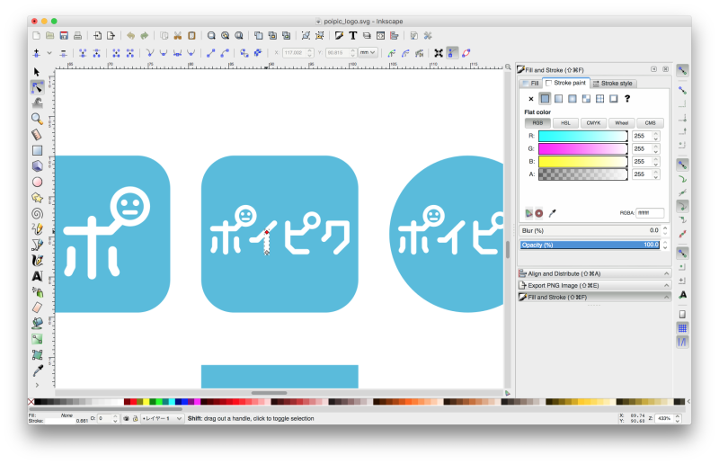Switch to the Fill tab
This screenshot has width=719, height=464.
click(531, 83)
